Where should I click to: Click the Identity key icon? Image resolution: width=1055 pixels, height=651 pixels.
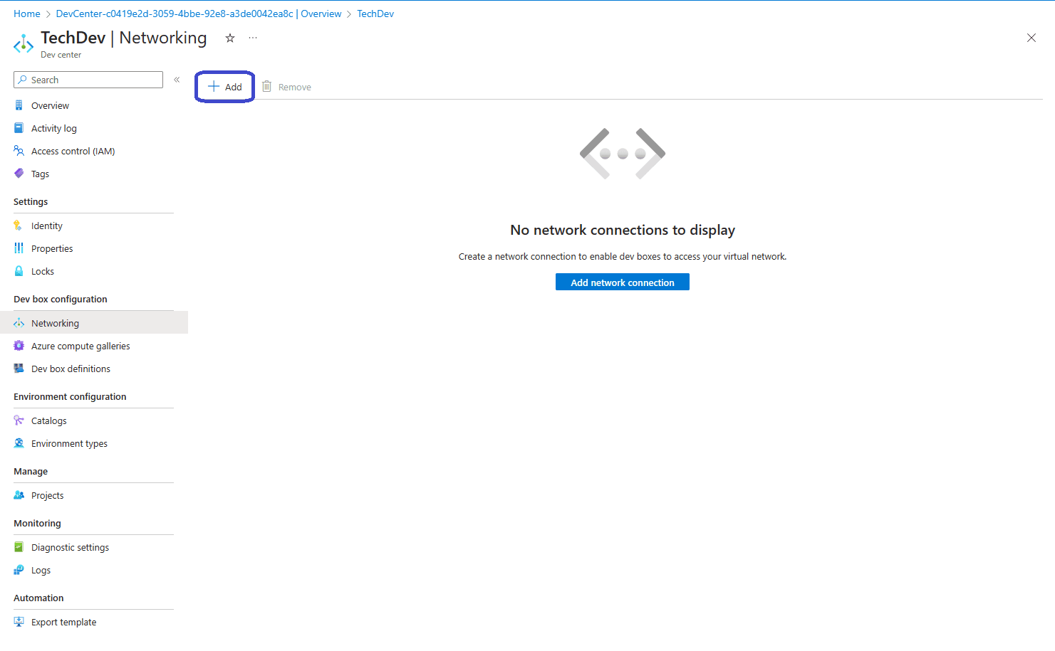pos(19,226)
